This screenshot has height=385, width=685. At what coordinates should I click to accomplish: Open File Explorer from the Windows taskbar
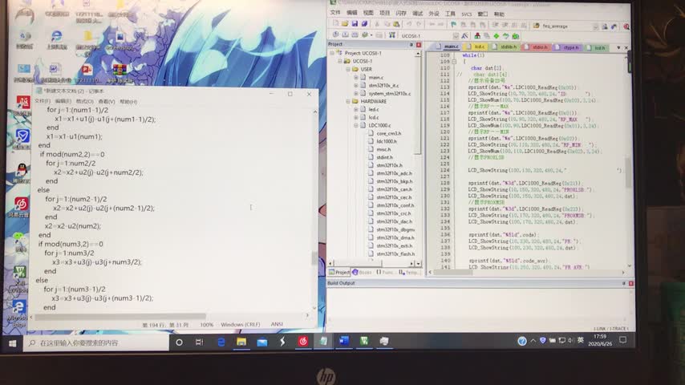pyautogui.click(x=241, y=342)
